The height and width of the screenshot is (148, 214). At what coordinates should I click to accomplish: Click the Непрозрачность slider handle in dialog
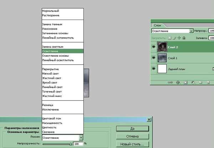point(71,144)
